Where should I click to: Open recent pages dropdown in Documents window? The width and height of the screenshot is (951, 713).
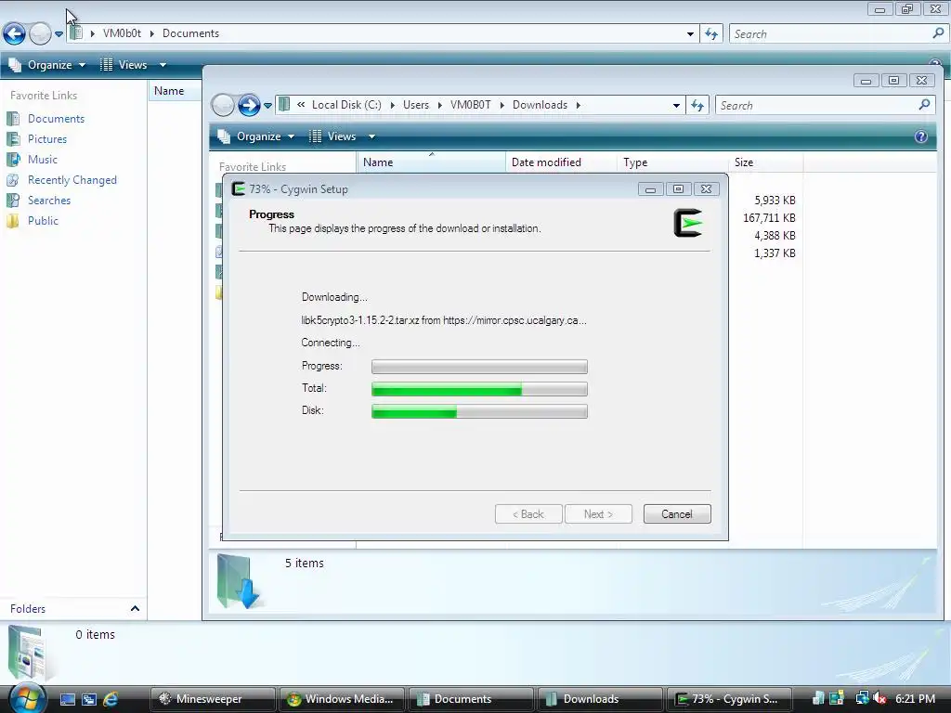click(59, 34)
